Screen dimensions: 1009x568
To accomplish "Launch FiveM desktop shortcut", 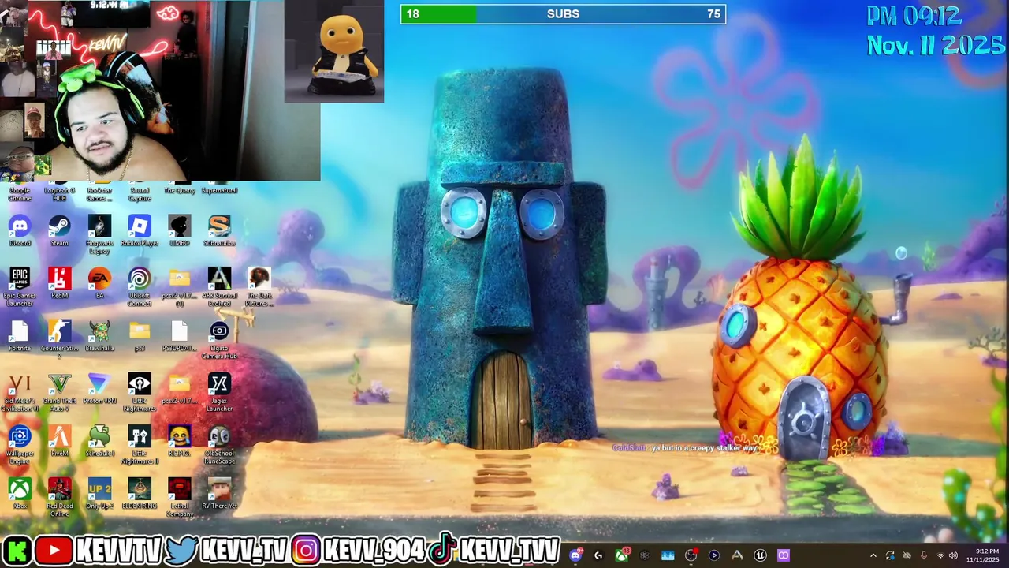I will click(60, 440).
